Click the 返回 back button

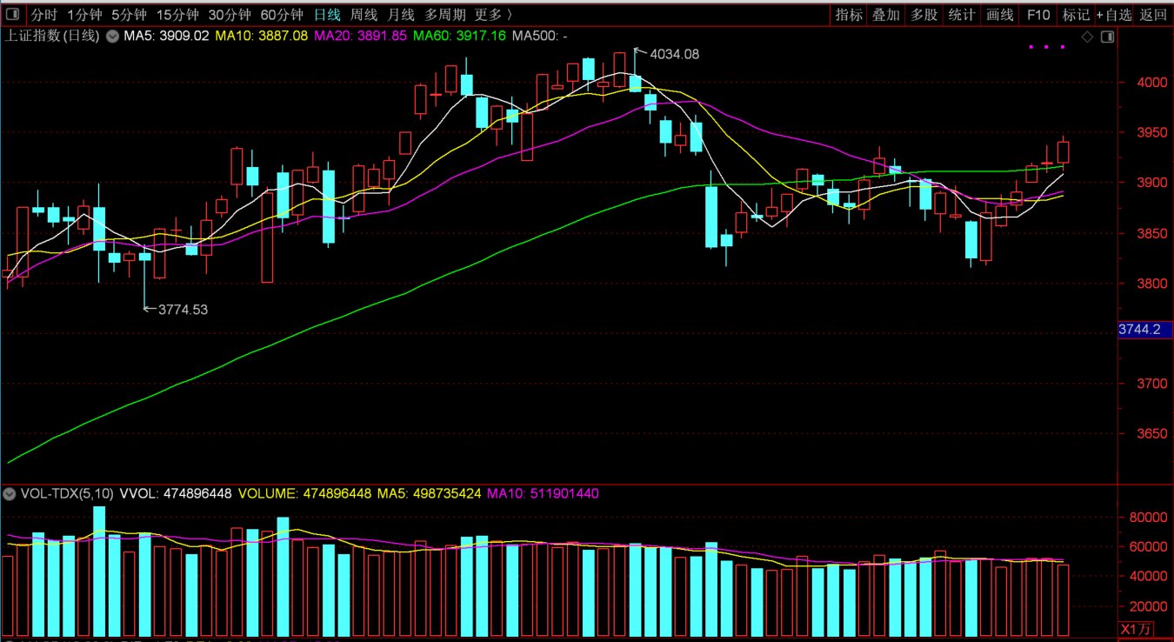tap(1153, 15)
